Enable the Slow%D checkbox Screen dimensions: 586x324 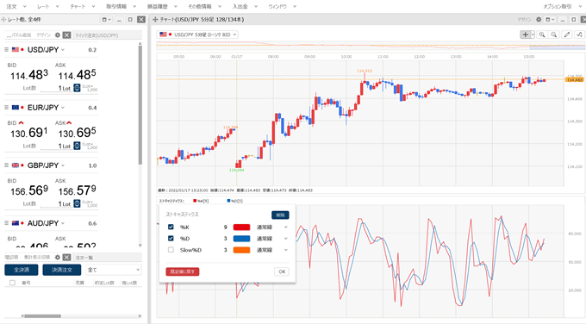point(171,250)
